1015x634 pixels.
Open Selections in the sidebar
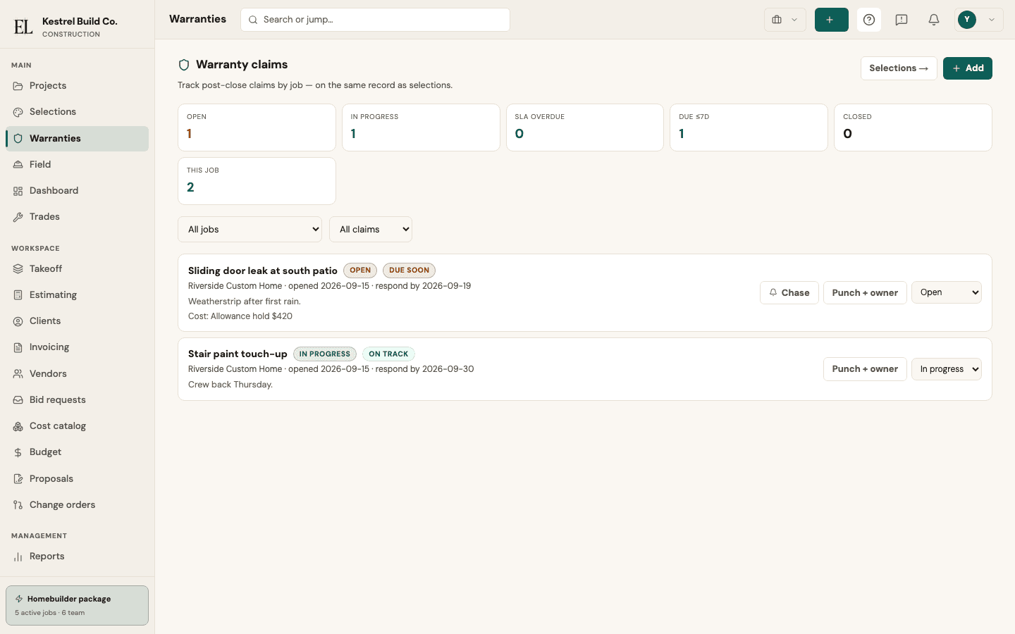click(x=78, y=112)
